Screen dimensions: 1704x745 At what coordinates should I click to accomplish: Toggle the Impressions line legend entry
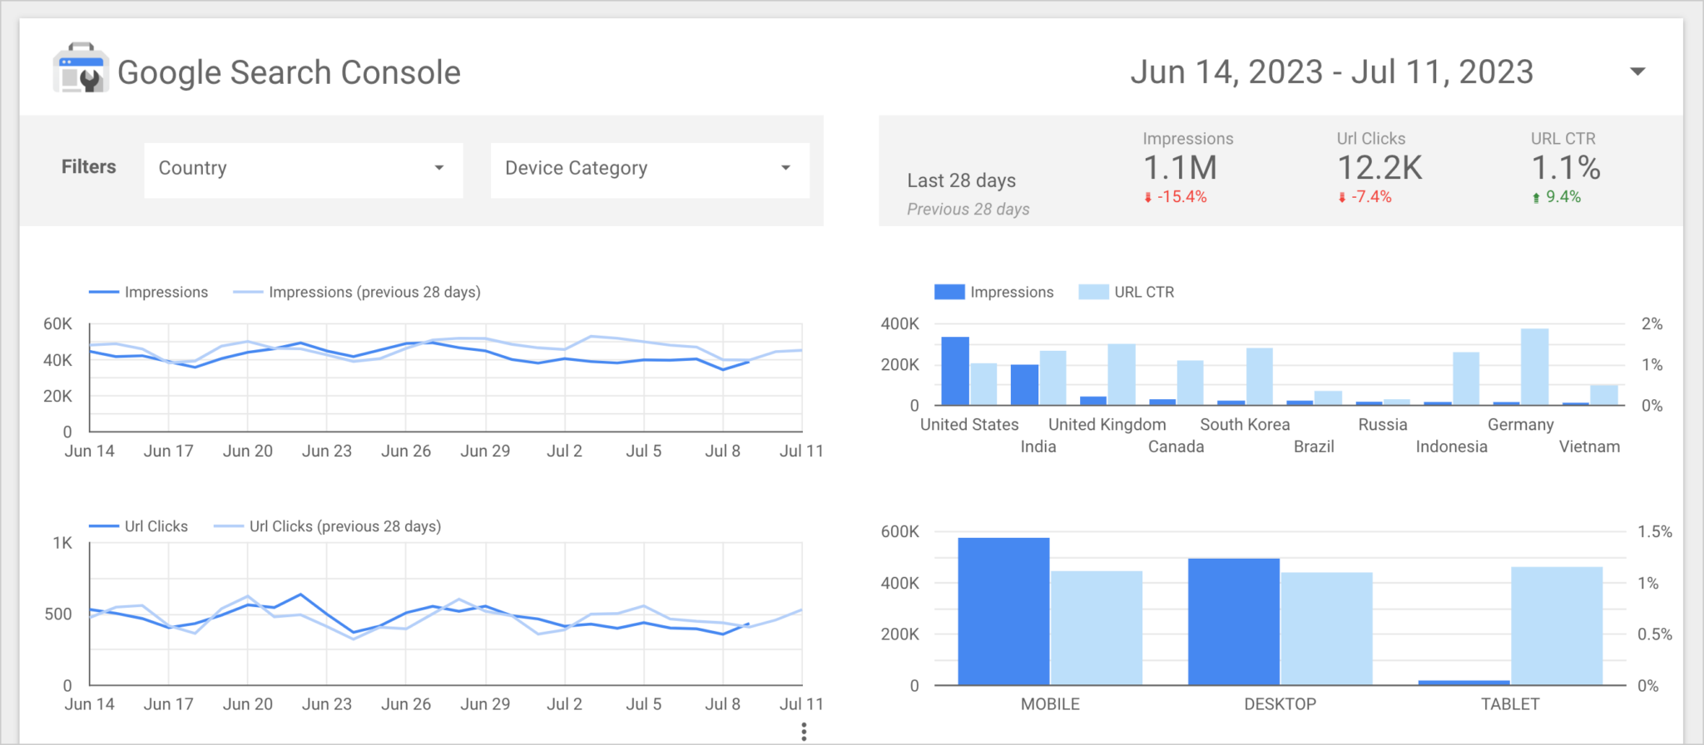click(149, 292)
